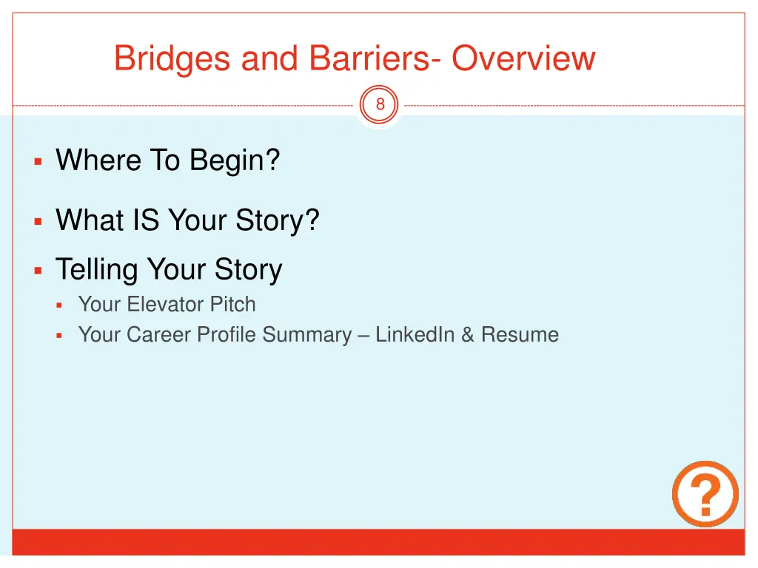Viewport: 758px width, 568px height.
Task: Select the Bridges and Barriers- Overview title
Action: coord(355,58)
